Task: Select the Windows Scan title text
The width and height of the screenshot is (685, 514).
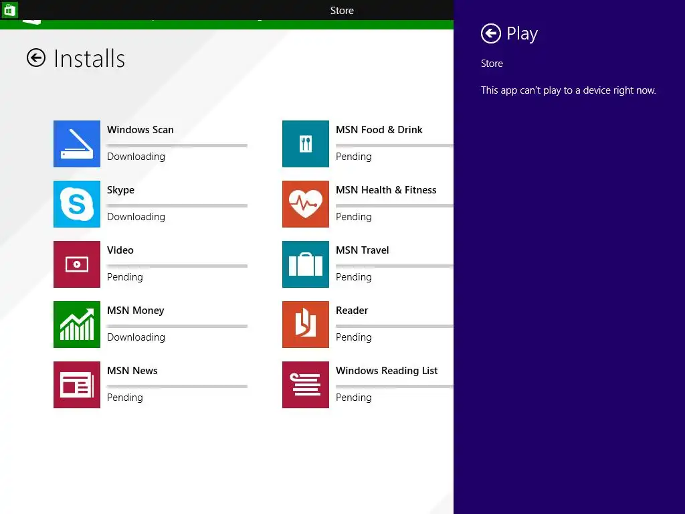Action: pos(140,130)
